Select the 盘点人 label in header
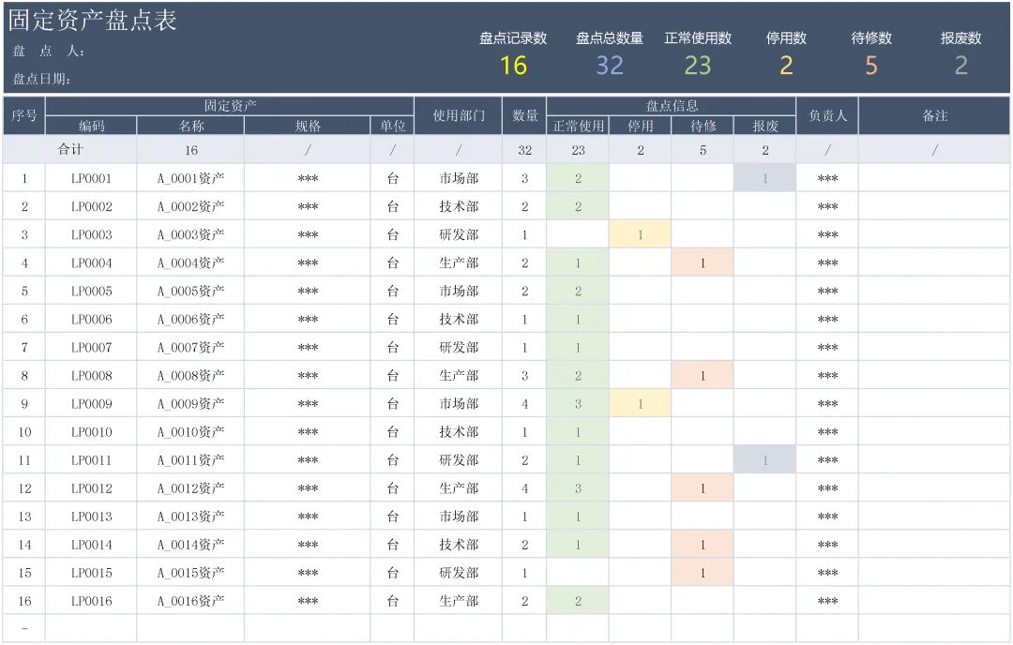The width and height of the screenshot is (1013, 645). (x=49, y=51)
